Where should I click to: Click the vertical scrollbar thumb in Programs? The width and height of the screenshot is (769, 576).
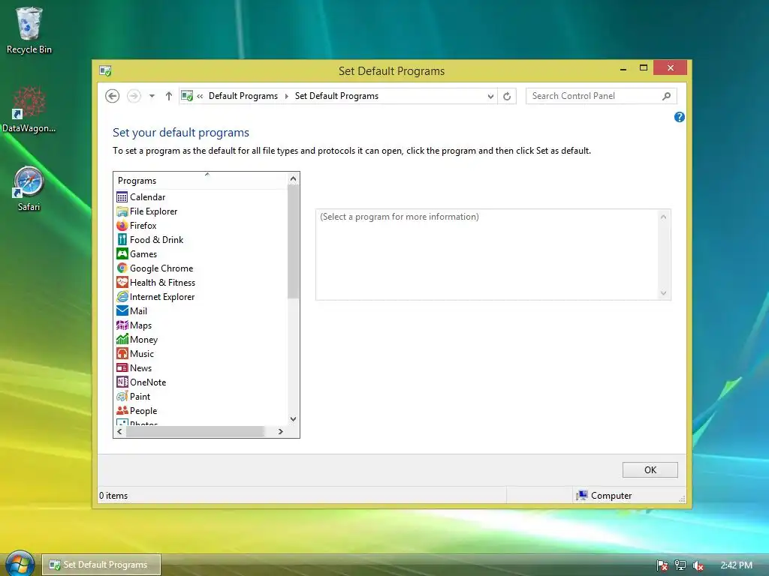click(294, 241)
